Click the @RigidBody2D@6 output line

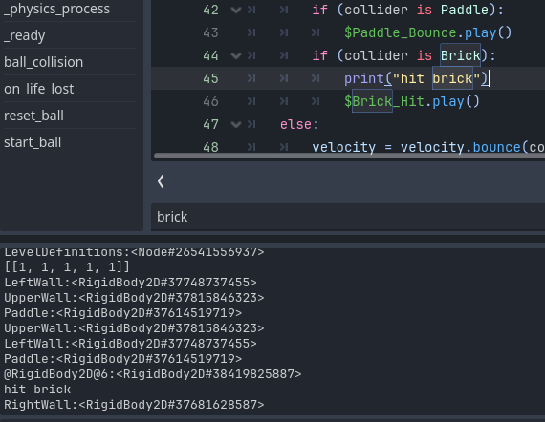153,374
